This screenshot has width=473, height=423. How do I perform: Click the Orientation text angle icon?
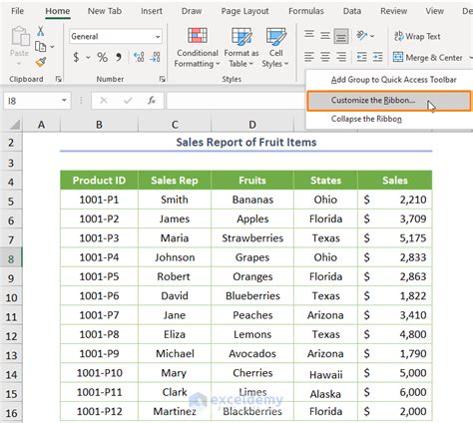pyautogui.click(x=361, y=35)
